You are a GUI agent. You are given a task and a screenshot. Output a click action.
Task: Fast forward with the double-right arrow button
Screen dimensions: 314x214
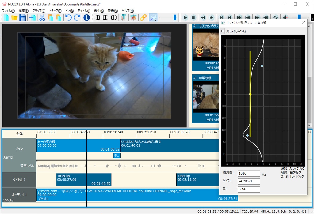pos(212,17)
